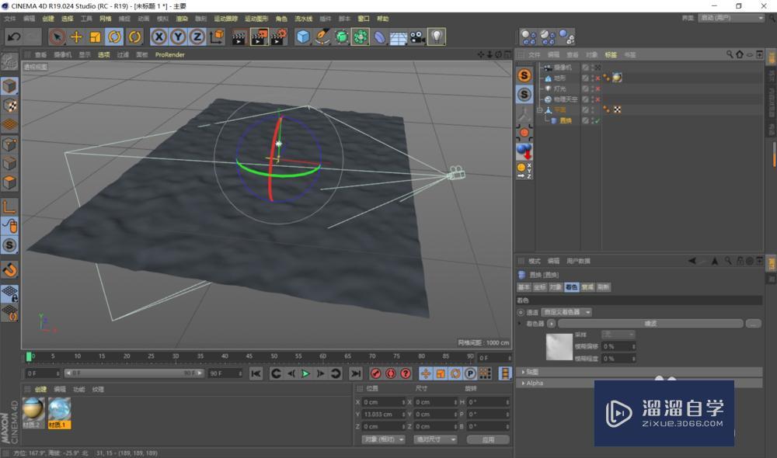Open the disabled sampling dropdown
Image resolution: width=777 pixels, height=458 pixels.
[618, 335]
